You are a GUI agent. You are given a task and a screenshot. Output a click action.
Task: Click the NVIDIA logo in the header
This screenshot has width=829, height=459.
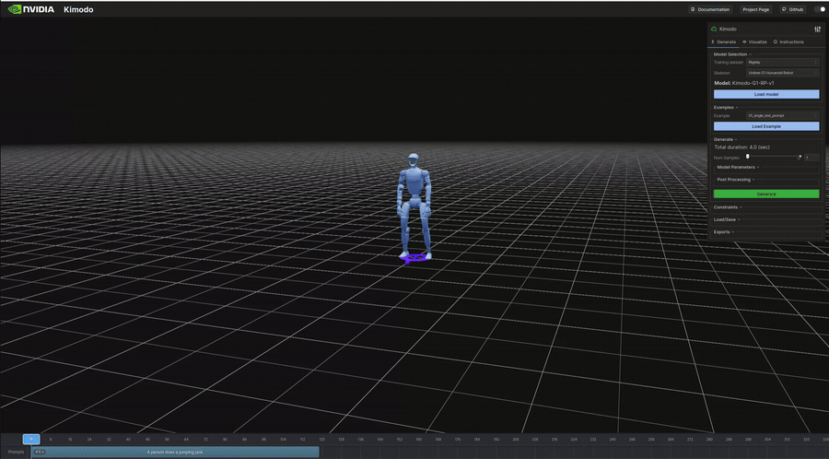[31, 9]
